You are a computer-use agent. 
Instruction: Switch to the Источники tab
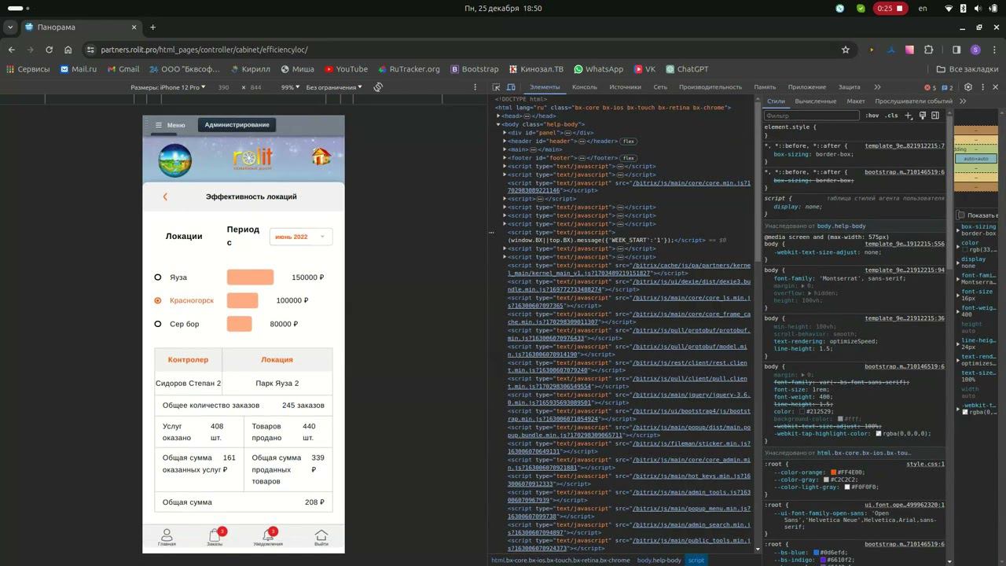coord(625,87)
